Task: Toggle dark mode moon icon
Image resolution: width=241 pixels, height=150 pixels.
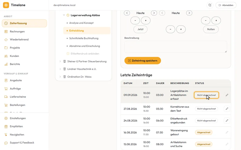Action: tap(210, 5)
